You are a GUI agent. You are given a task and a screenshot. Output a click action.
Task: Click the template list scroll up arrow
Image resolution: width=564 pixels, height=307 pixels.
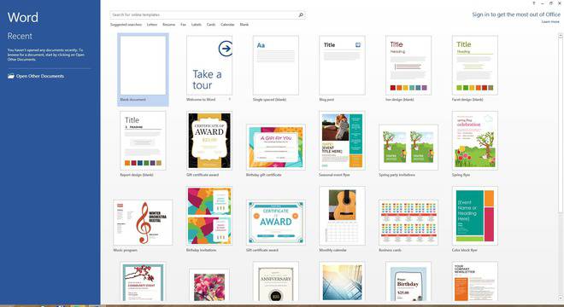coord(560,36)
